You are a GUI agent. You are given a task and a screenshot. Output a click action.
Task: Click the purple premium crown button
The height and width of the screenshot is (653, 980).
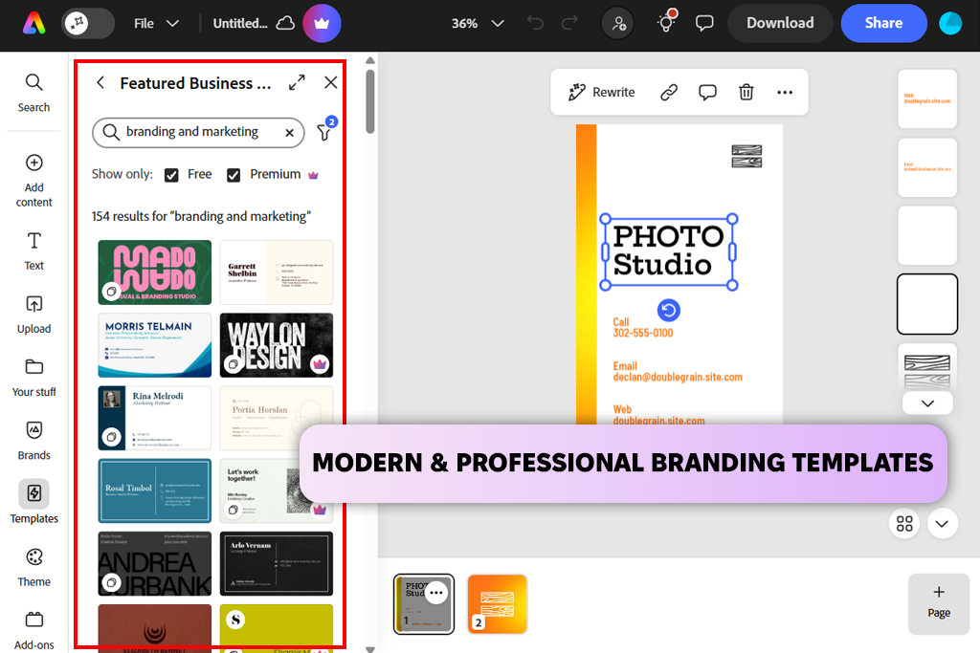pos(322,23)
